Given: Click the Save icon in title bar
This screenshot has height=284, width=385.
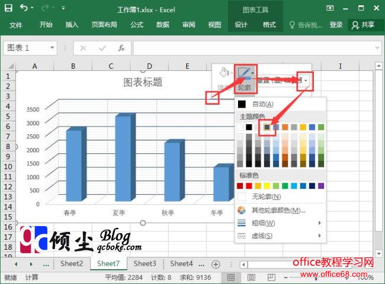Looking at the screenshot, I should pyautogui.click(x=8, y=8).
